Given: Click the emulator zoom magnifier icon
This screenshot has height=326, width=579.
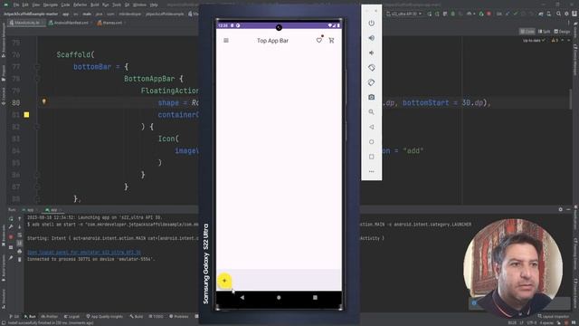Looking at the screenshot, I should (372, 112).
